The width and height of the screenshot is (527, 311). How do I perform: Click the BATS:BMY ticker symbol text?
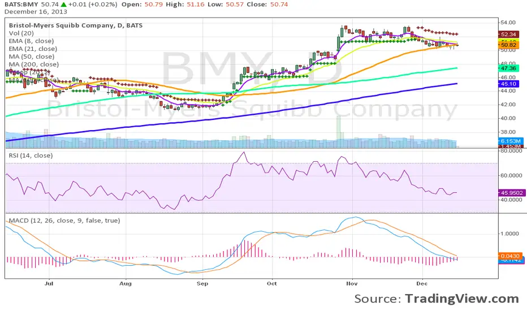click(21, 5)
